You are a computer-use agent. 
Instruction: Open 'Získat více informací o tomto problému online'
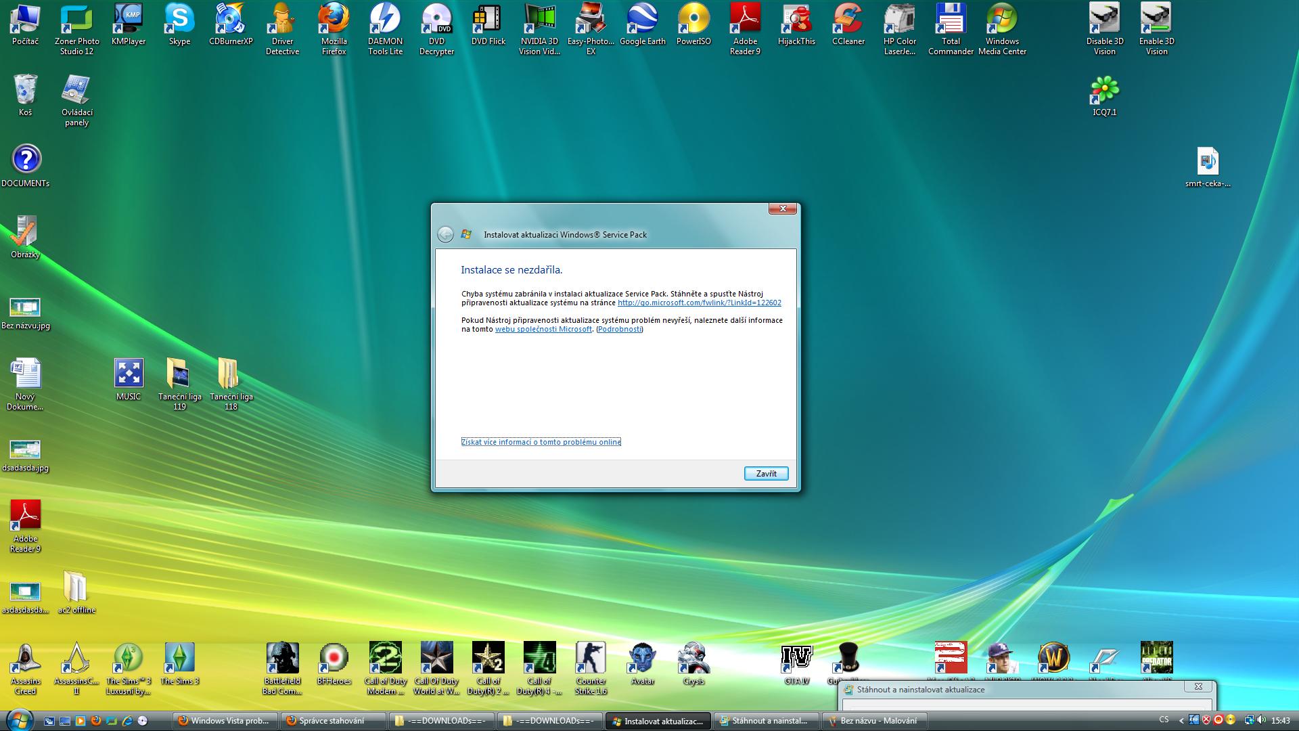click(541, 442)
